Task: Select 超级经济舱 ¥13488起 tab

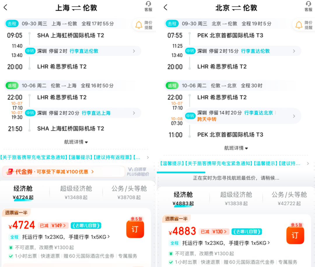Action: point(76,192)
